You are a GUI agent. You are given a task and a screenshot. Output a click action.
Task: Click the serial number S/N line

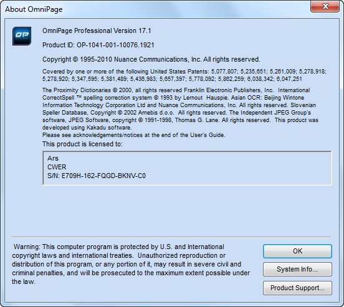(x=97, y=176)
